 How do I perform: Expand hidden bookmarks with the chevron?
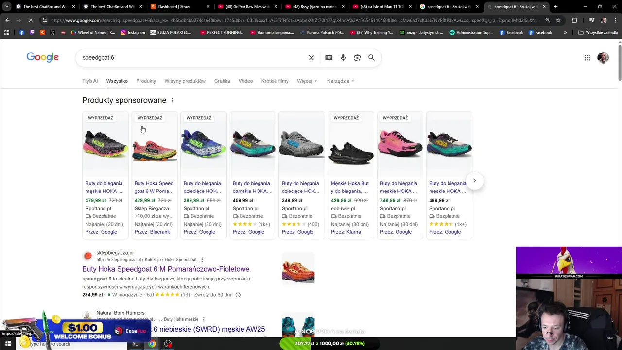(x=565, y=33)
